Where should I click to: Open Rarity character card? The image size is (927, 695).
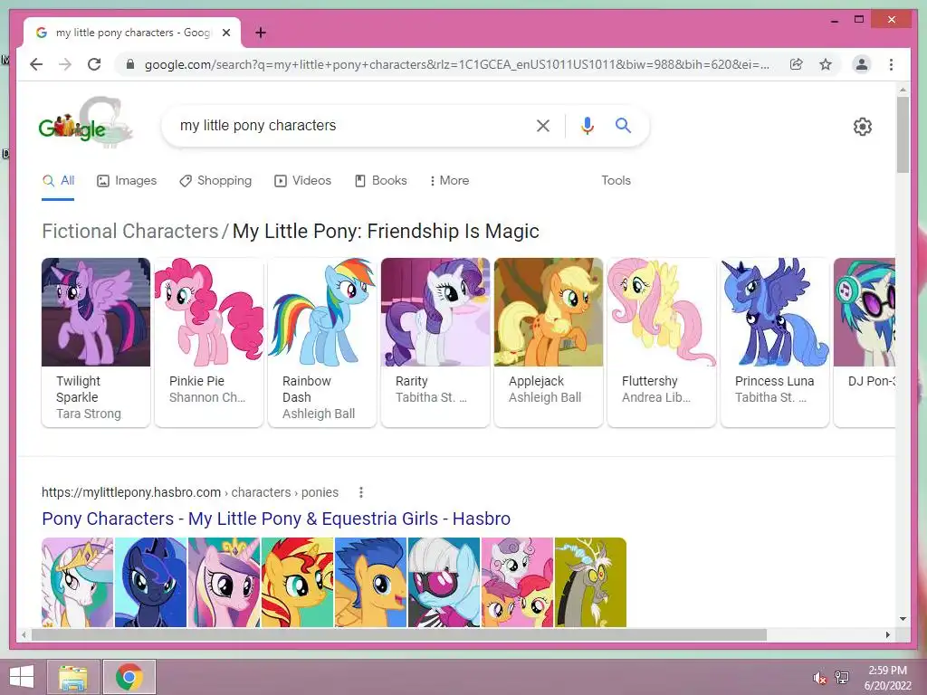435,341
